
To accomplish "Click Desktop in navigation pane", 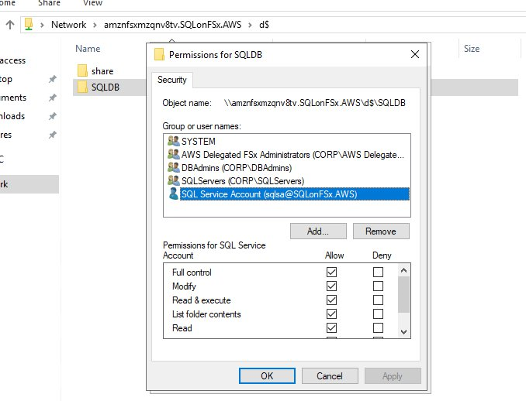I will point(6,79).
